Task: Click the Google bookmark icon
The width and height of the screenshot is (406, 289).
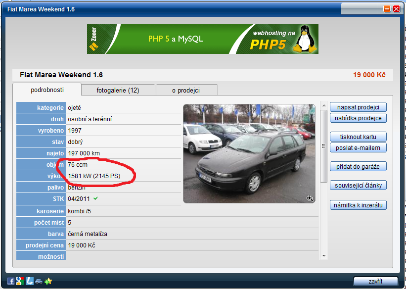Action: click(20, 282)
